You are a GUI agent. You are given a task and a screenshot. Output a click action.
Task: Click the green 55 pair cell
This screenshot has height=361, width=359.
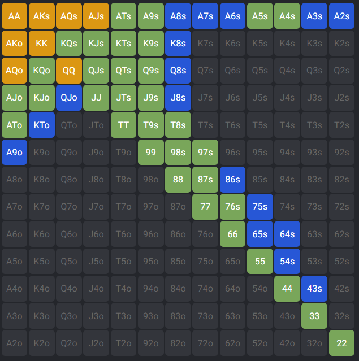[x=259, y=261]
